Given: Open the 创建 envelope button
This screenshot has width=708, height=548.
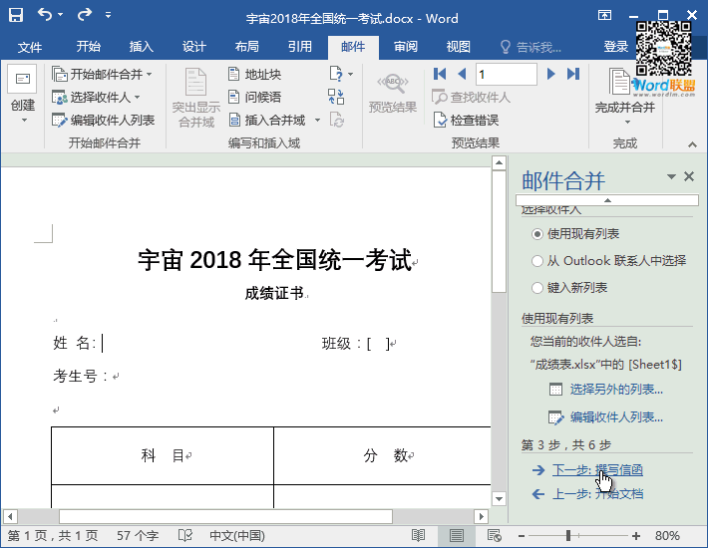Looking at the screenshot, I should click(x=23, y=96).
